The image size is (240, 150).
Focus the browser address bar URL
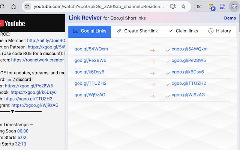tap(99, 7)
